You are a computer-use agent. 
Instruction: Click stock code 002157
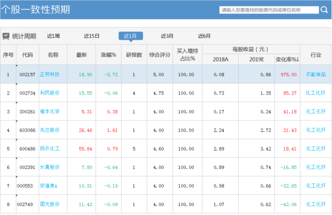point(27,74)
